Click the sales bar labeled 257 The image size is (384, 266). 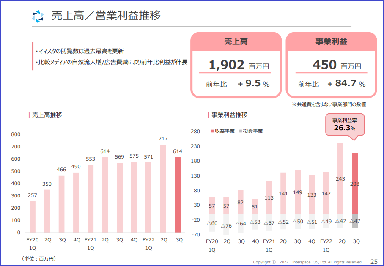33,217
